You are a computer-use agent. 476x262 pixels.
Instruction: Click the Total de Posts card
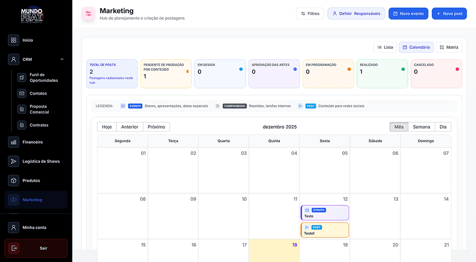click(112, 74)
